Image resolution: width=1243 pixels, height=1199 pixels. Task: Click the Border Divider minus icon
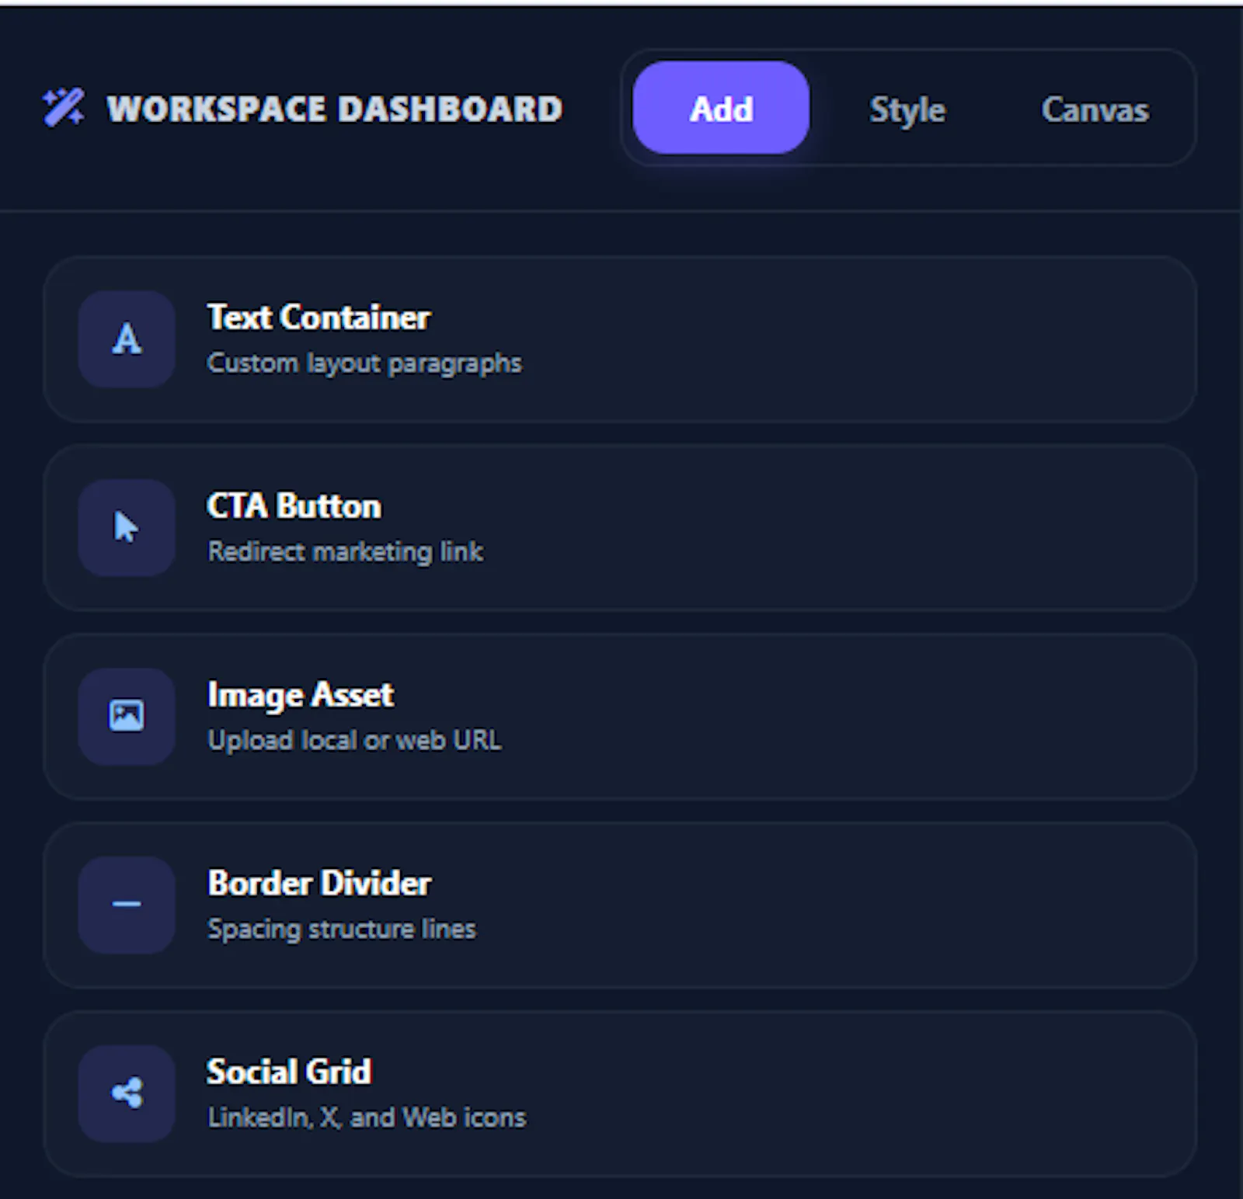pos(127,905)
